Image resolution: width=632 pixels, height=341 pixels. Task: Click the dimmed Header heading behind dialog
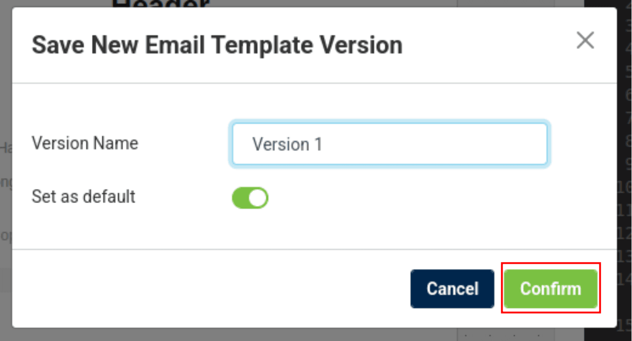161,4
